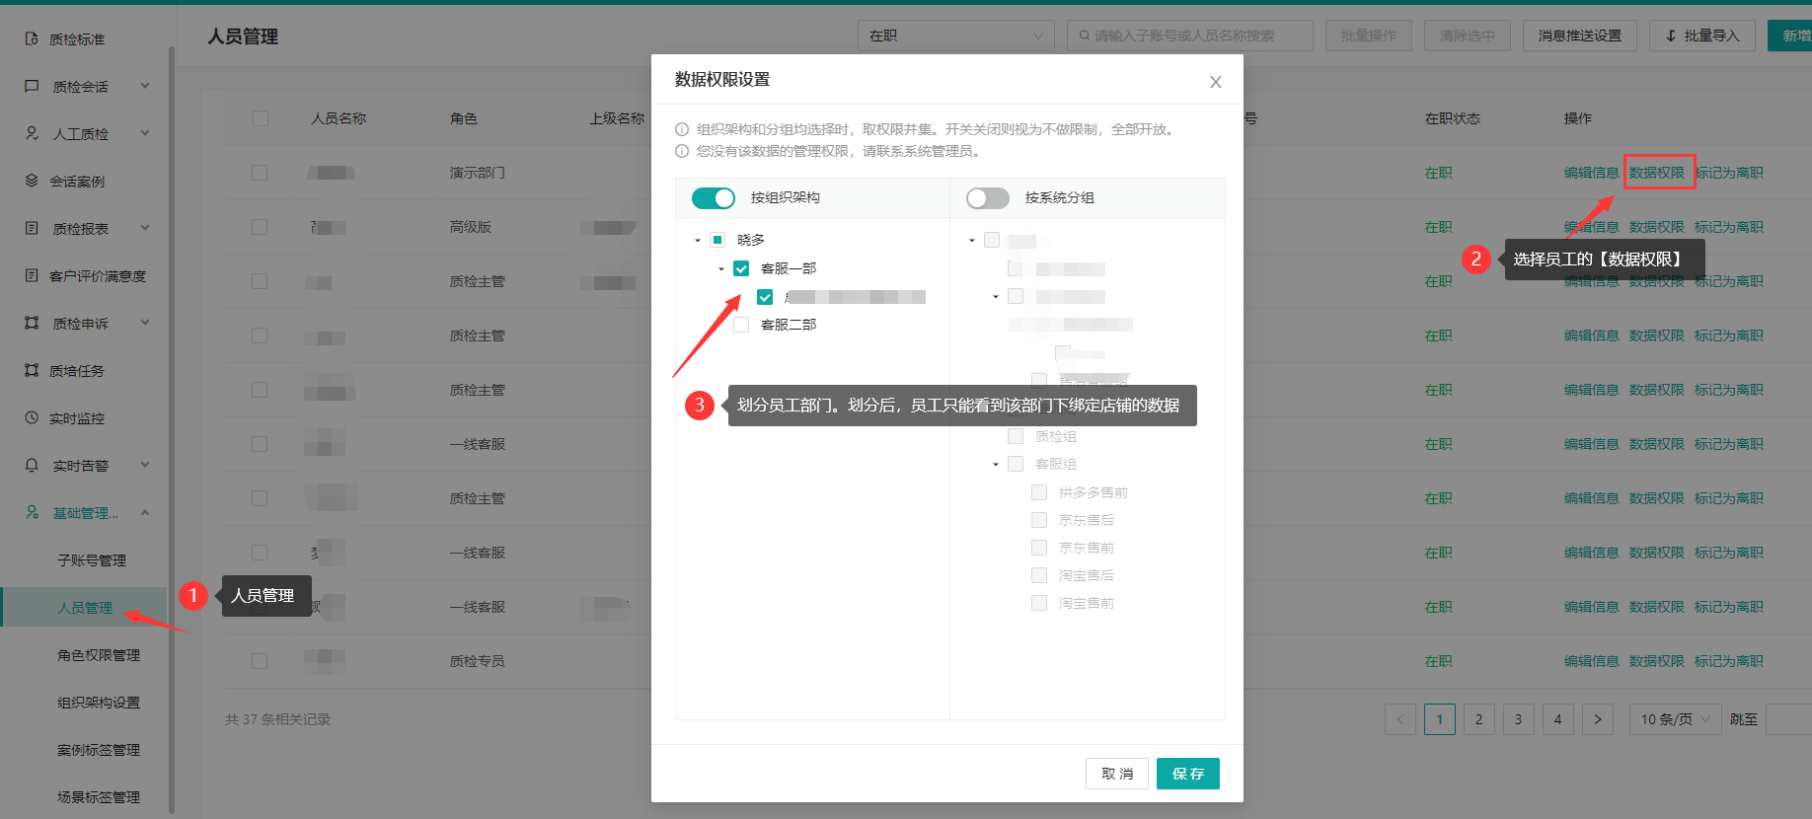Screen dimensions: 1812x819
Task: Turn off the 按组织架构 switch
Action: coord(714,198)
